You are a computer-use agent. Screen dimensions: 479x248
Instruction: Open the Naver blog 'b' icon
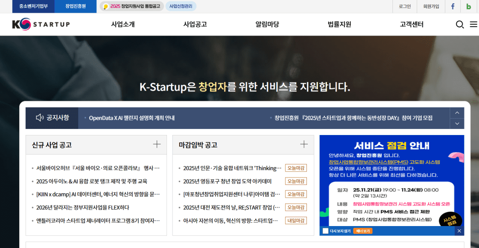pos(469,7)
